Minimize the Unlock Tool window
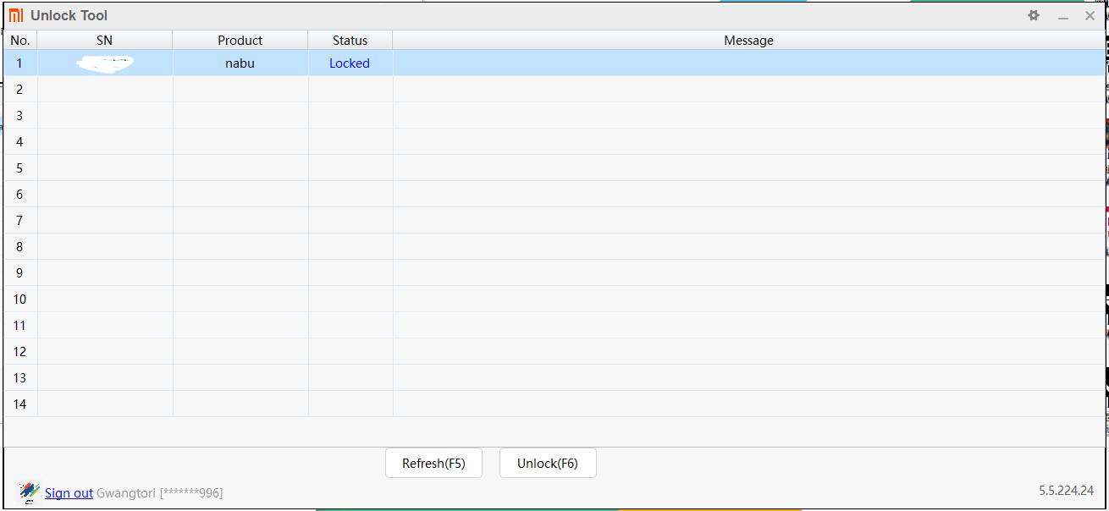The height and width of the screenshot is (511, 1109). pyautogui.click(x=1063, y=15)
